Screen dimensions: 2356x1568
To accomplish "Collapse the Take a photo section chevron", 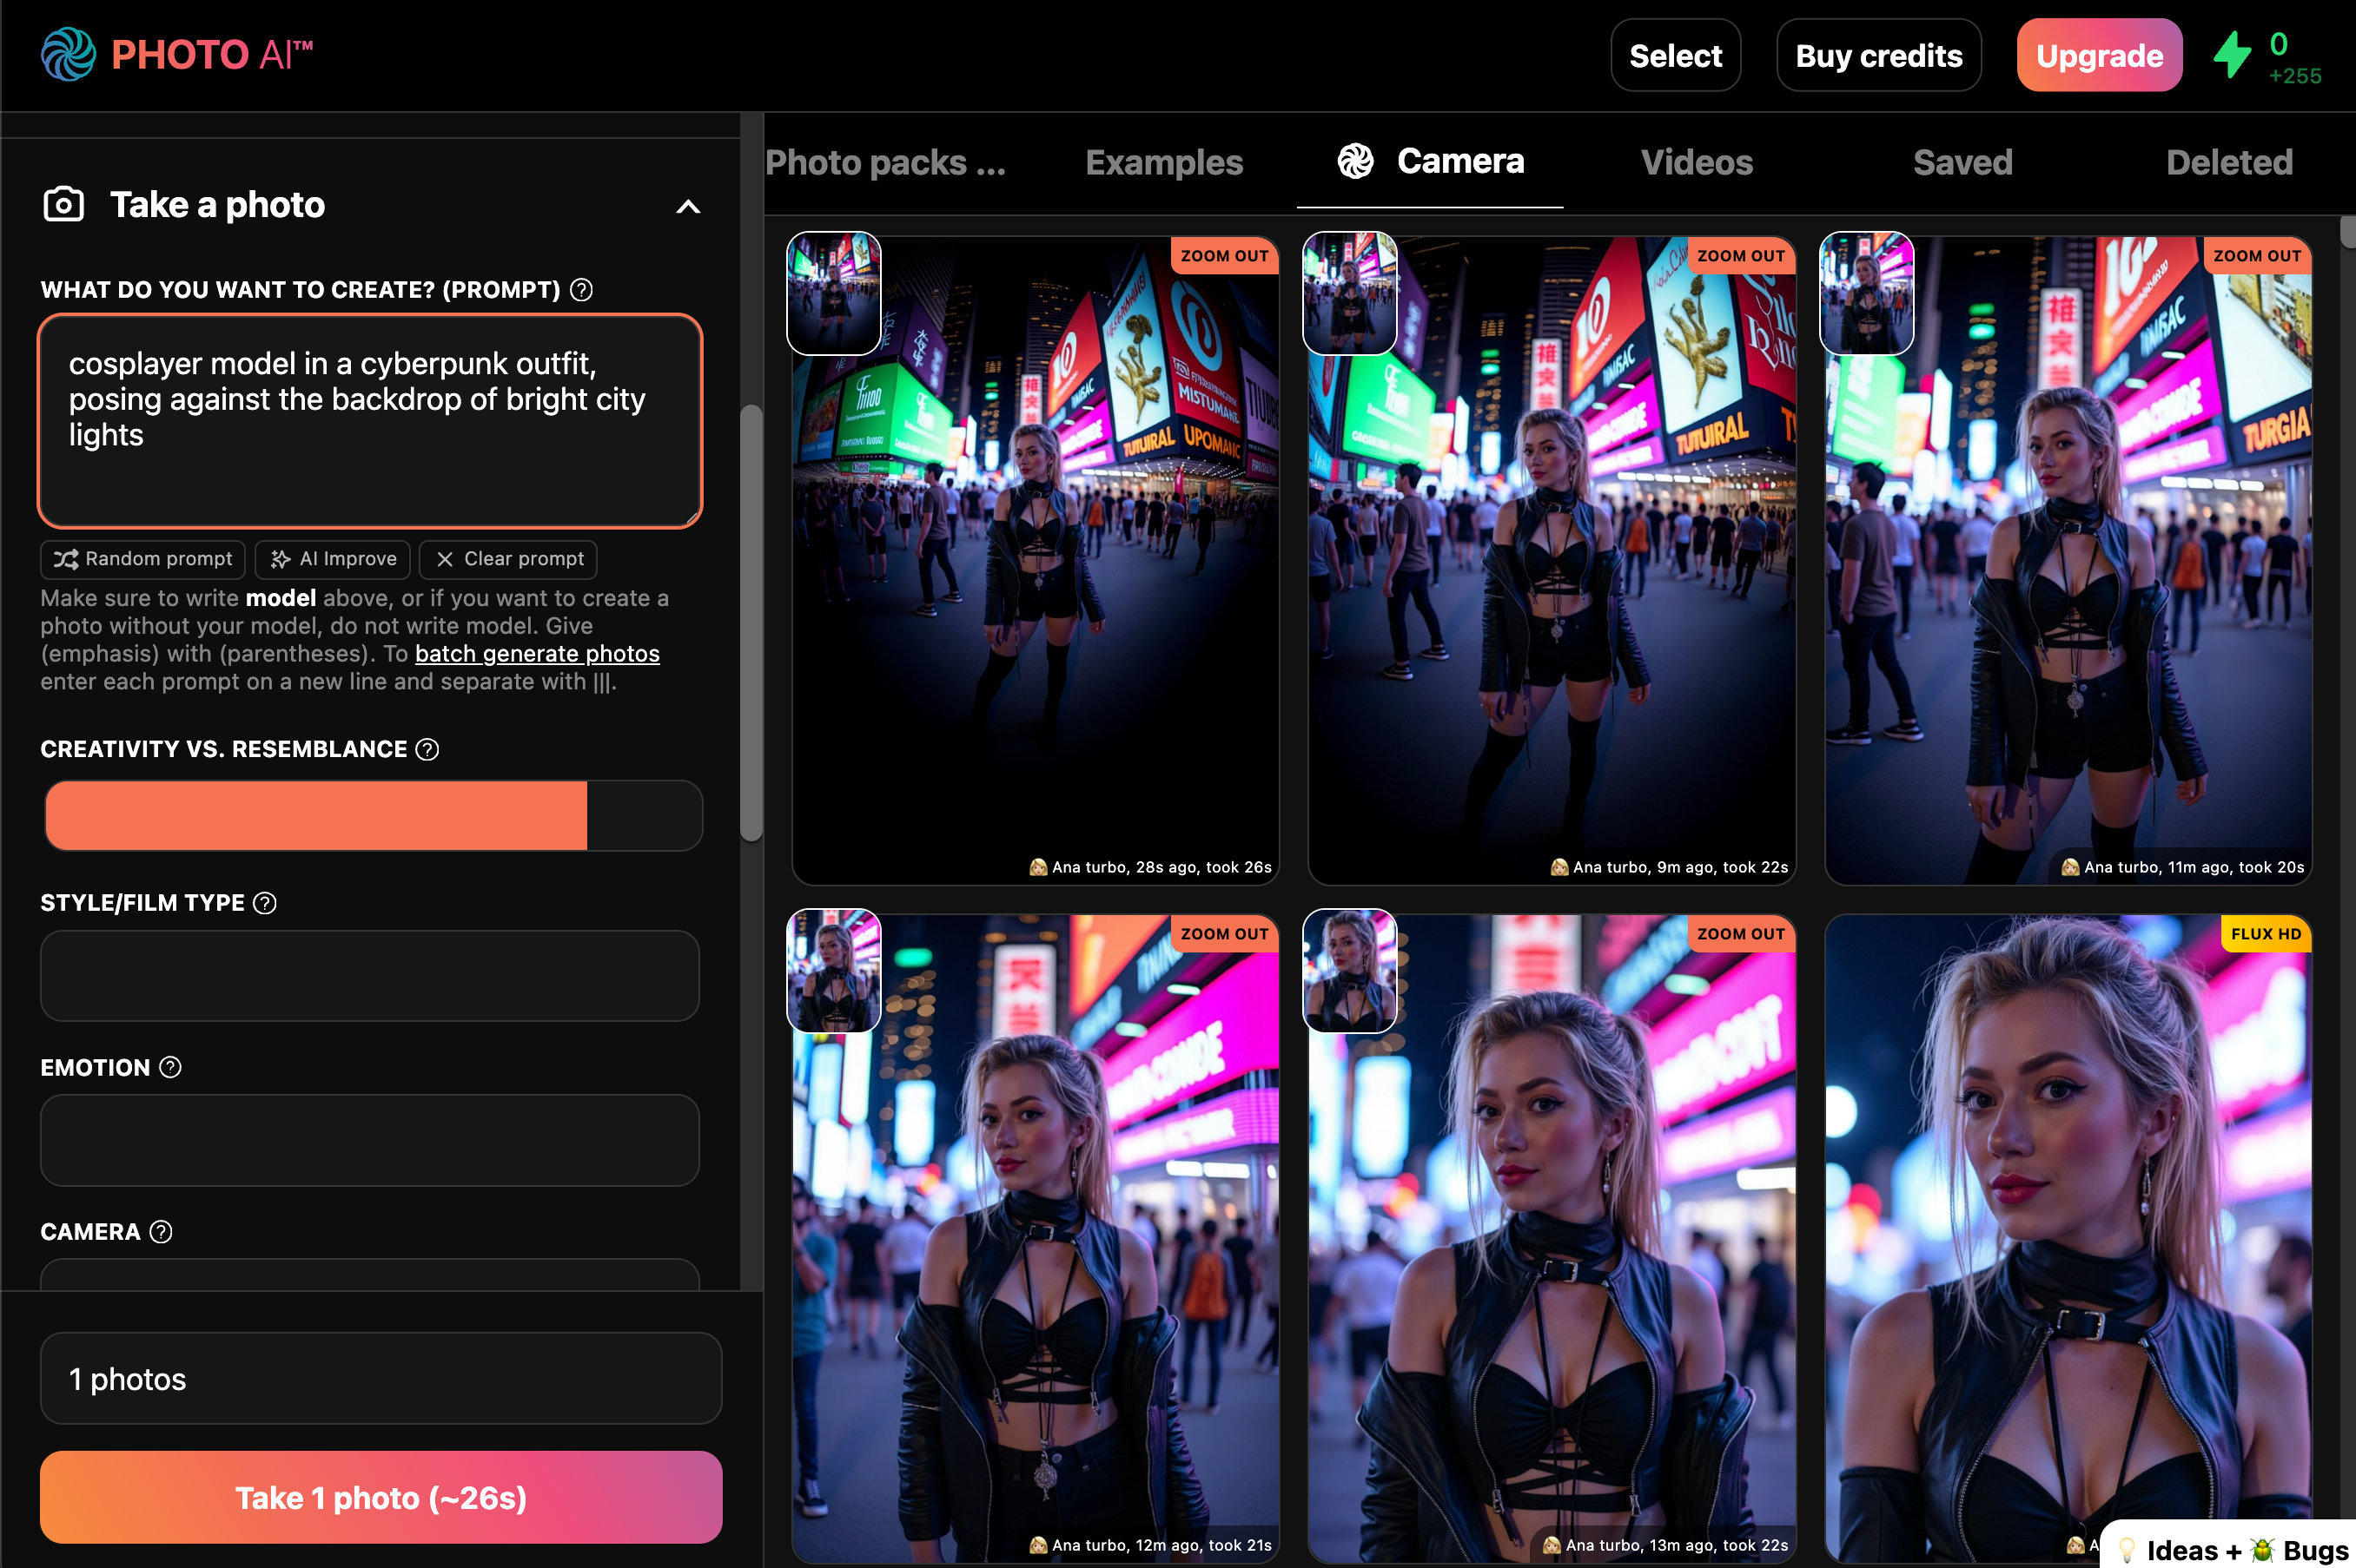I will [688, 207].
